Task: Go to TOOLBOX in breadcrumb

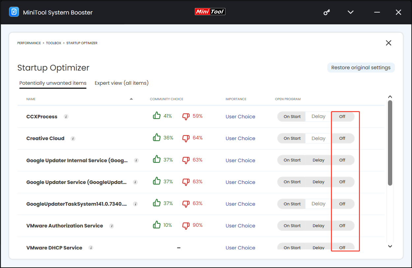Action: click(x=54, y=43)
